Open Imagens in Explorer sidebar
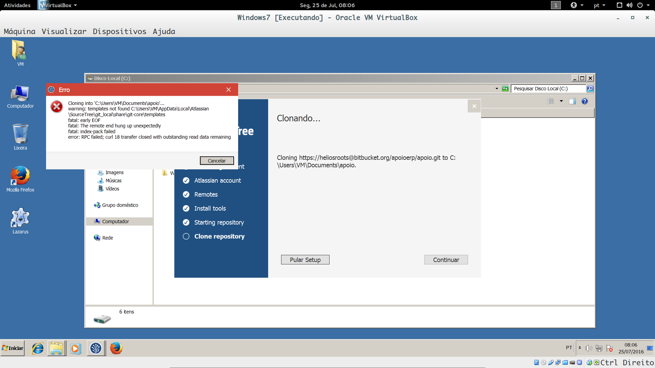 [110, 172]
